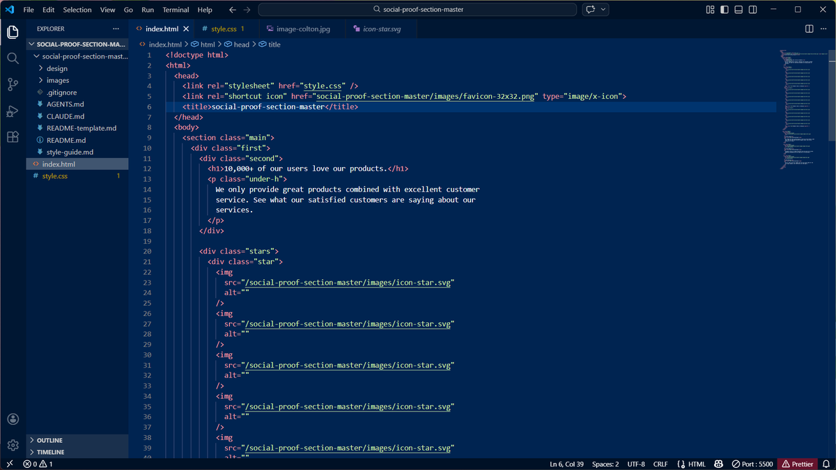Viewport: 836px width, 470px height.
Task: Open CLAUDE.md in Explorer
Action: tap(77, 116)
